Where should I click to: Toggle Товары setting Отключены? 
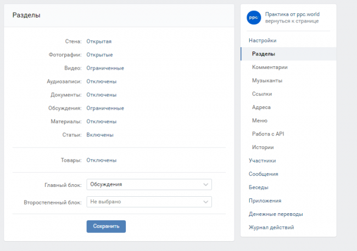pyautogui.click(x=101, y=161)
